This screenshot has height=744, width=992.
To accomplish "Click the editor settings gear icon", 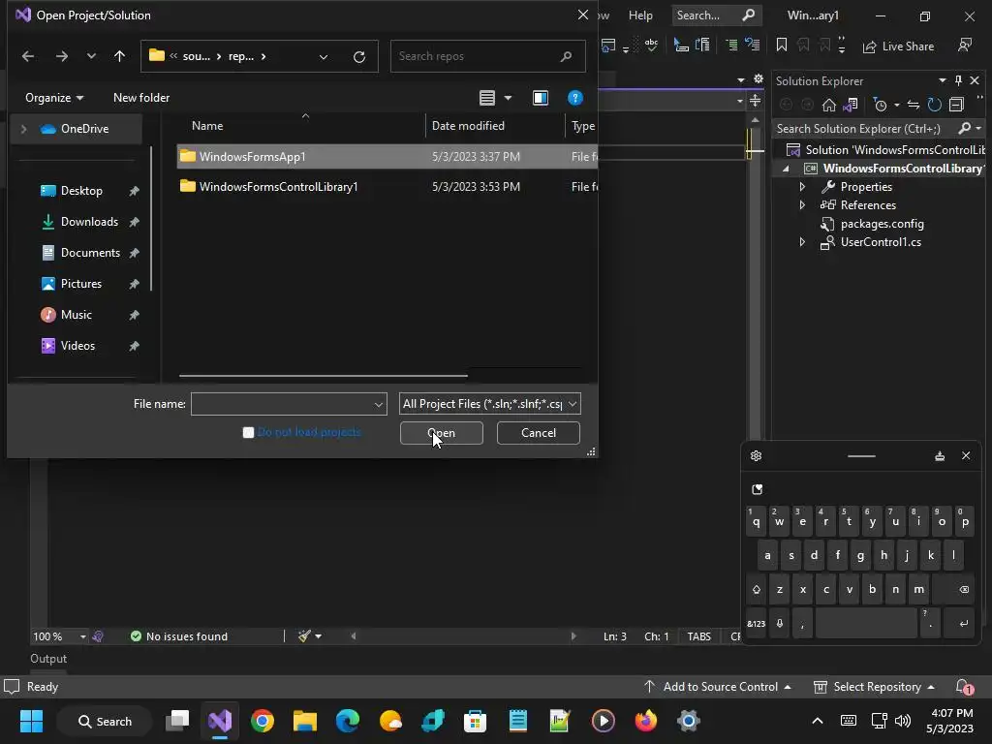I will pyautogui.click(x=759, y=79).
